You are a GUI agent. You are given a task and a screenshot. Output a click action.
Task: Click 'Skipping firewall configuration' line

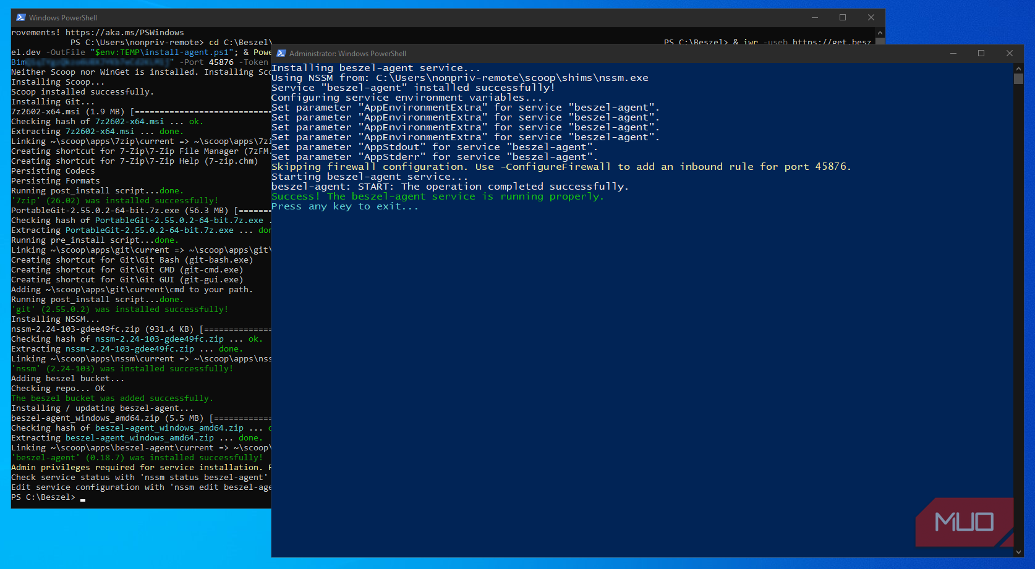click(561, 167)
